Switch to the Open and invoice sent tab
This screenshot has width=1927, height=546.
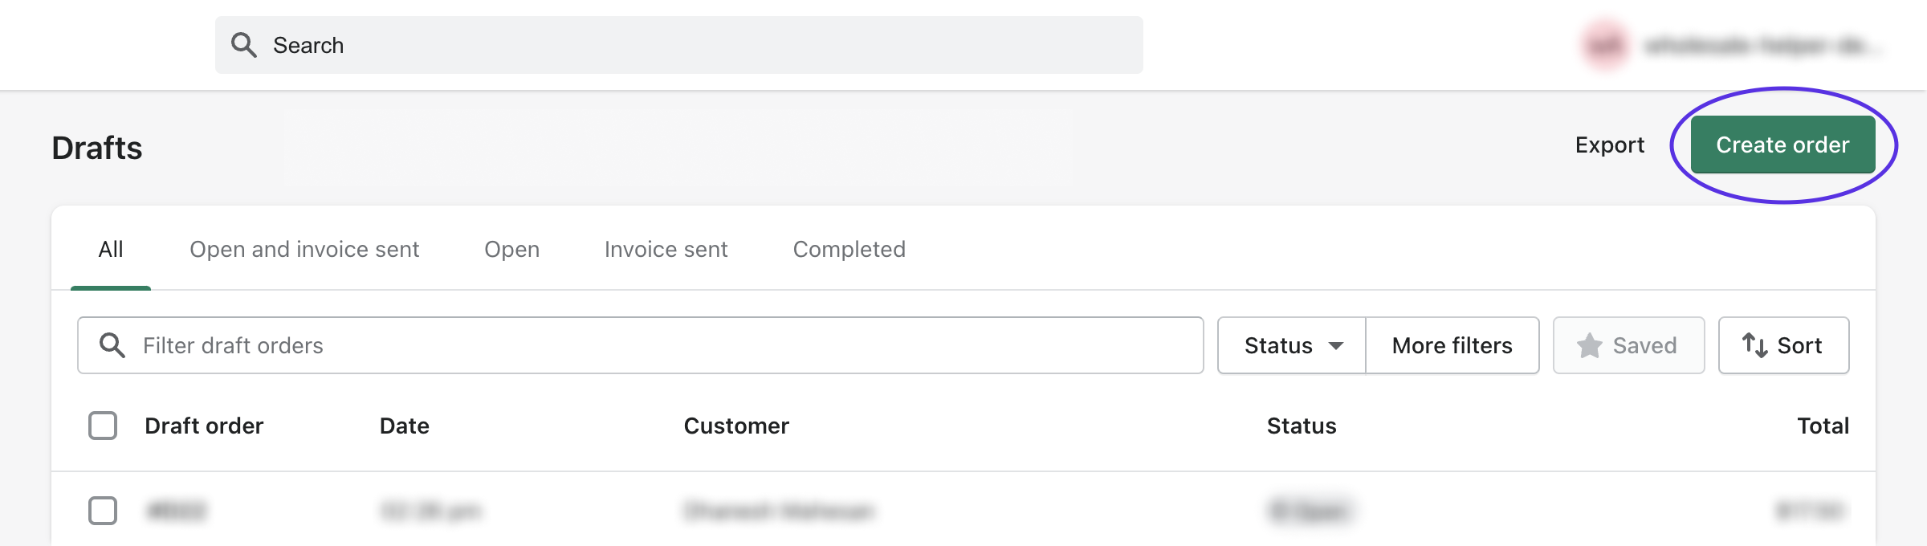(x=304, y=249)
